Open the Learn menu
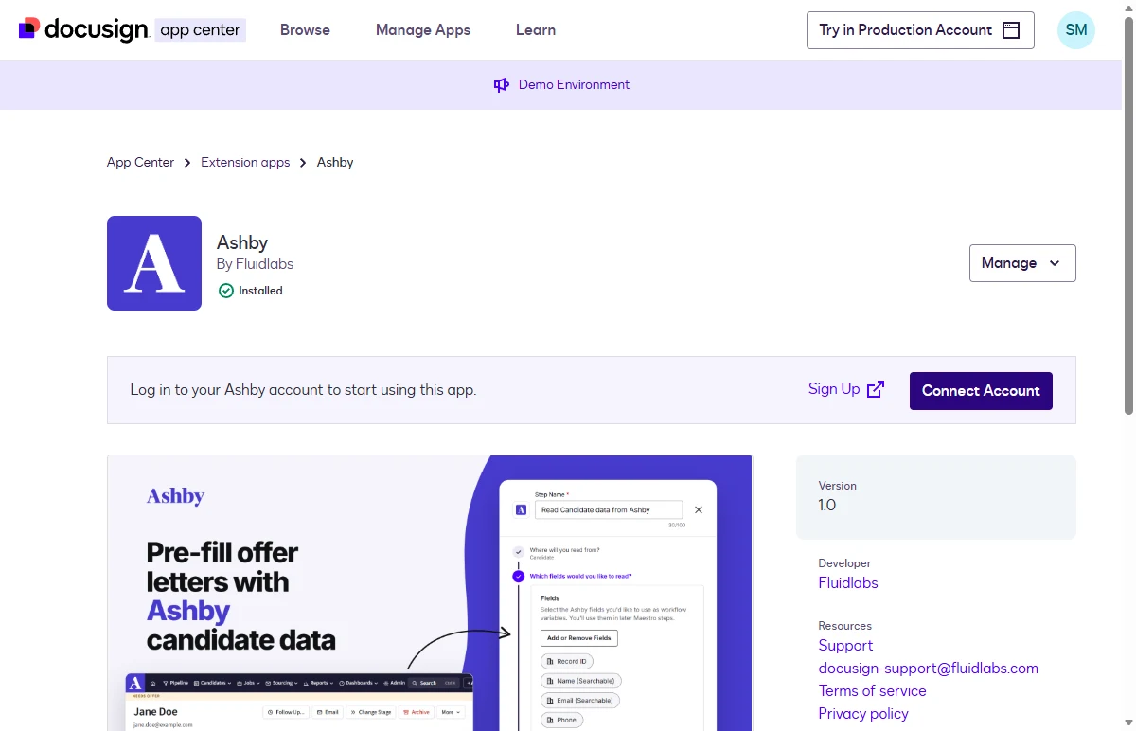This screenshot has width=1136, height=731. tap(536, 30)
